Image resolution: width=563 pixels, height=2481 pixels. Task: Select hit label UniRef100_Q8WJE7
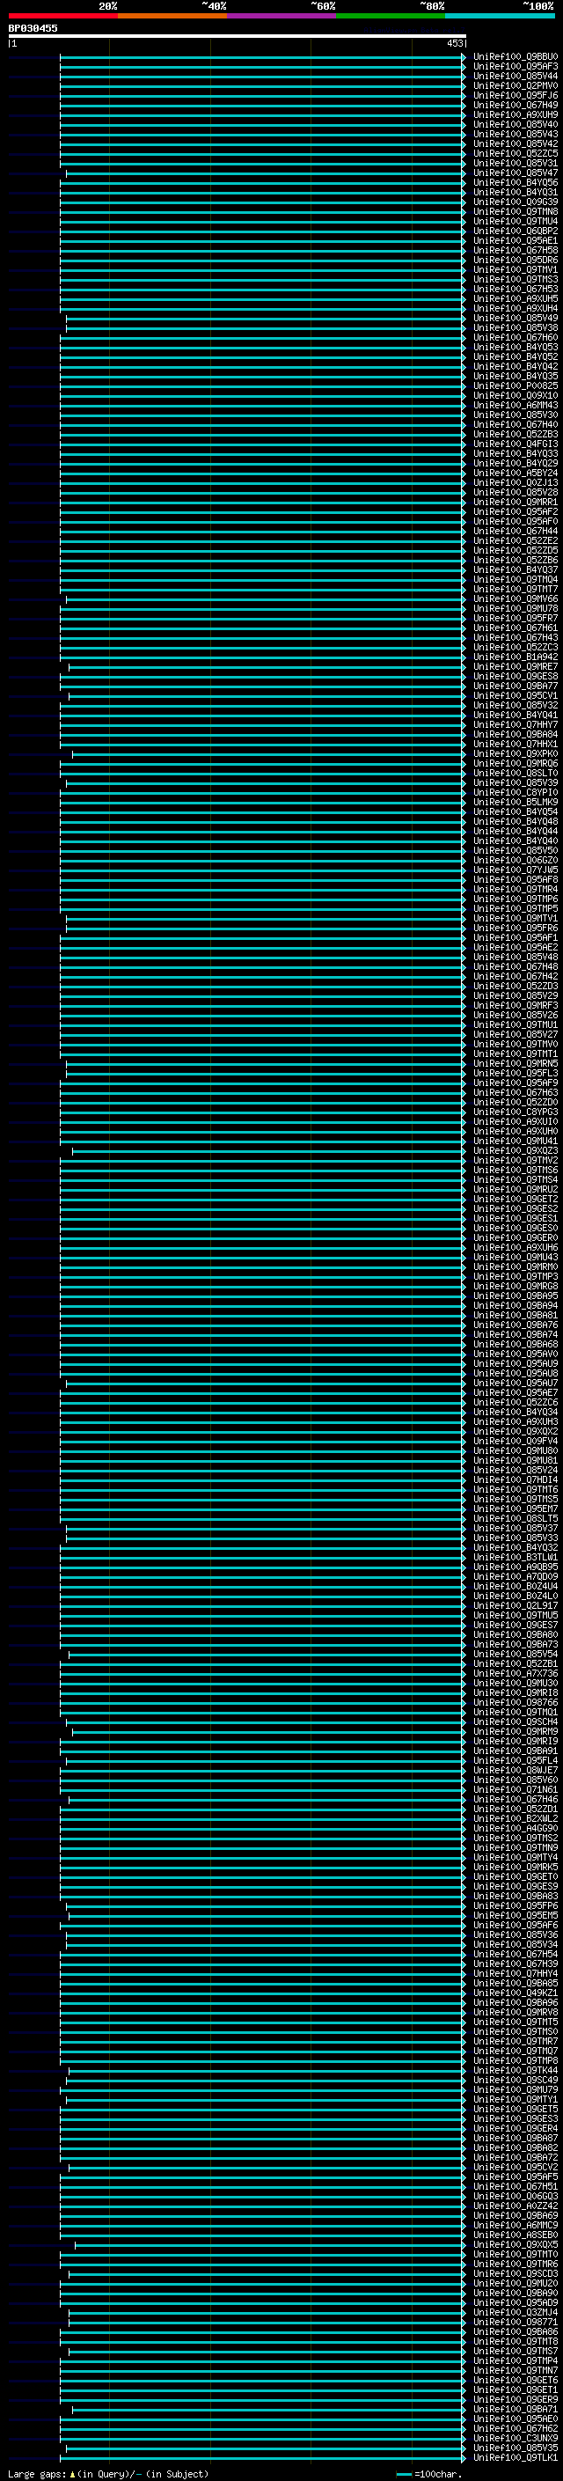pos(515,1770)
